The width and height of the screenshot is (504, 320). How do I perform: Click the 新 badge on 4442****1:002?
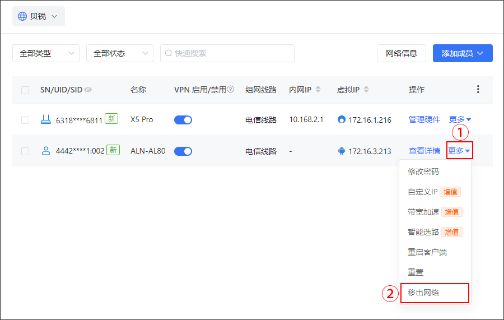point(113,150)
